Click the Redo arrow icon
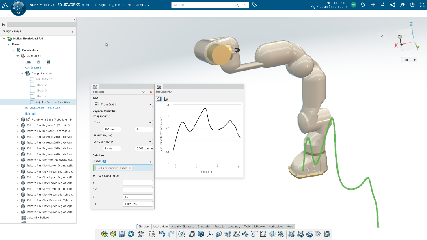The height and width of the screenshot is (240, 427). point(171,234)
